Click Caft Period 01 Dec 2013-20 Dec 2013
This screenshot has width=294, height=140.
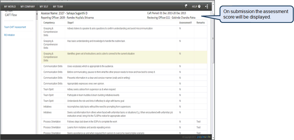pos(167,13)
